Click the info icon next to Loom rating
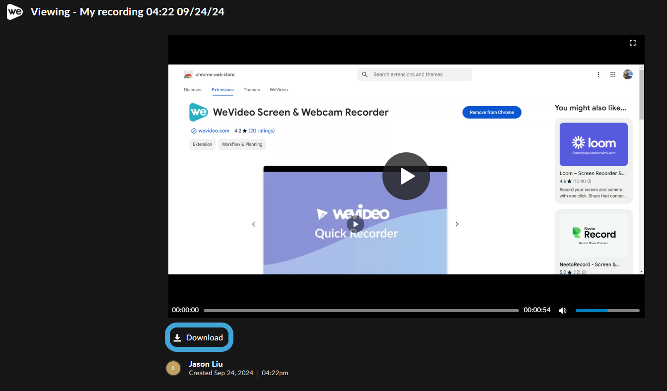667x391 pixels. pos(590,182)
